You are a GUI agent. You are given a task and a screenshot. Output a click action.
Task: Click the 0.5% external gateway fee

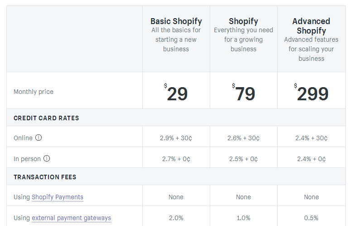pyautogui.click(x=311, y=218)
